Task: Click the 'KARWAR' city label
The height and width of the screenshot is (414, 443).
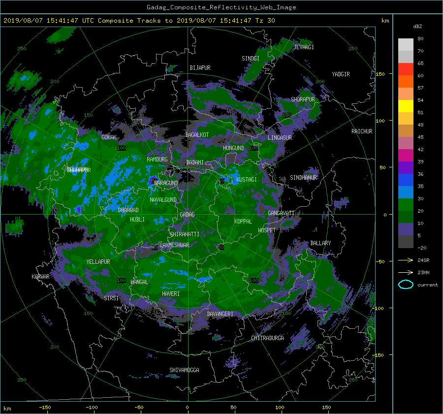Action: tap(40, 277)
